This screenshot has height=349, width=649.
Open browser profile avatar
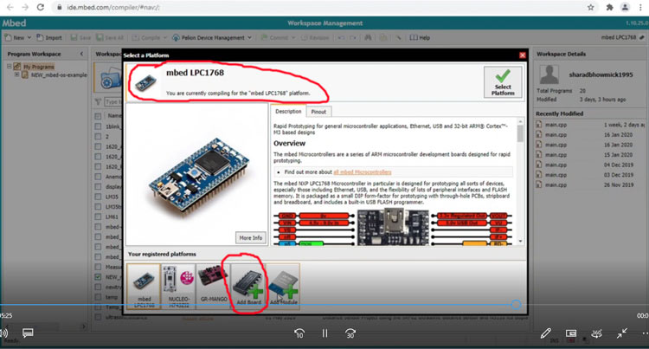click(625, 7)
